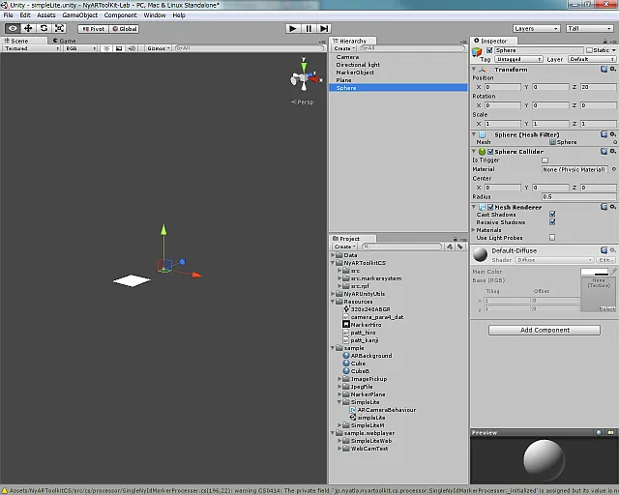619x495 pixels.
Task: Toggle Sphere Collider enabled checkbox
Action: pyautogui.click(x=490, y=152)
